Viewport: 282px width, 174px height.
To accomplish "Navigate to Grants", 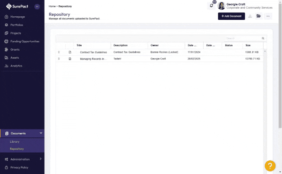I will point(15,50).
